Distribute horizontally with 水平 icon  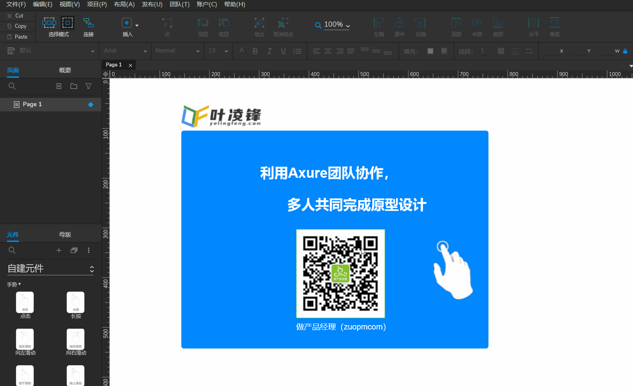point(534,23)
